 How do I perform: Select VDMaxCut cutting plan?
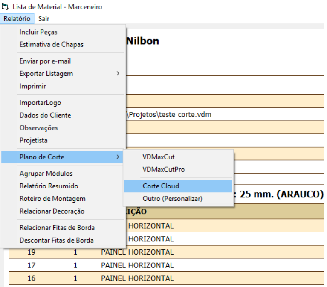point(159,157)
